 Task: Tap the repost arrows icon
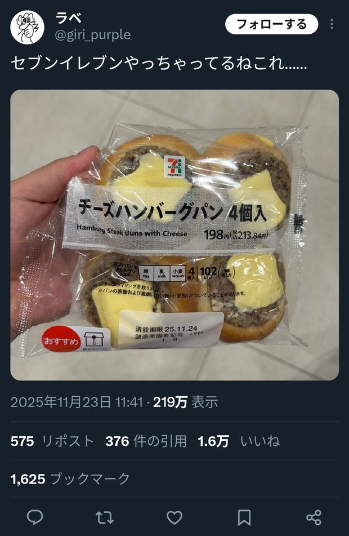pyautogui.click(x=105, y=517)
